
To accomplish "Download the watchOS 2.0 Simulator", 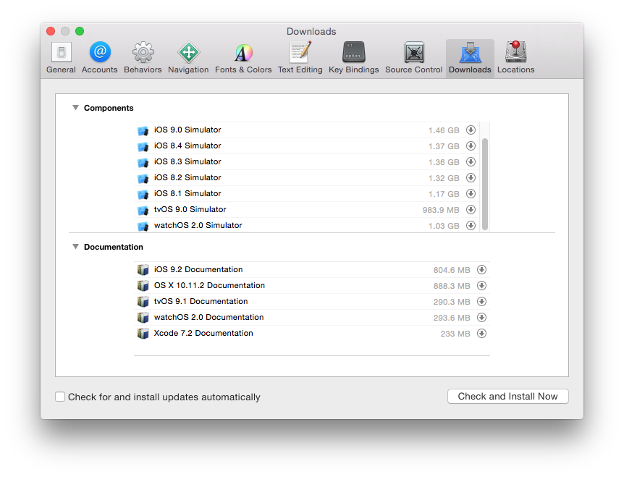I will (x=471, y=226).
